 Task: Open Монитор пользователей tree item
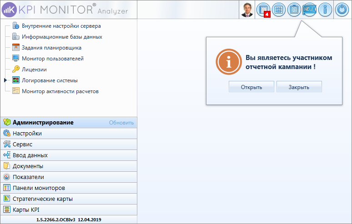tap(53, 59)
